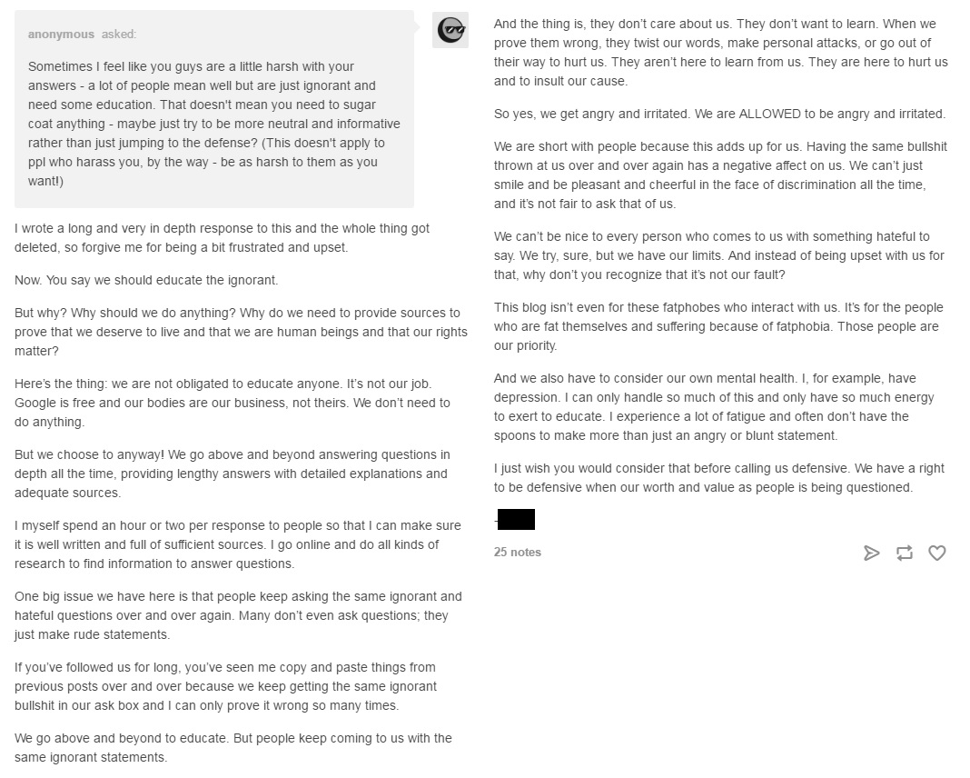Image resolution: width=970 pixels, height=778 pixels.
Task: Reblog the post using the reblog icon
Action: [x=905, y=553]
